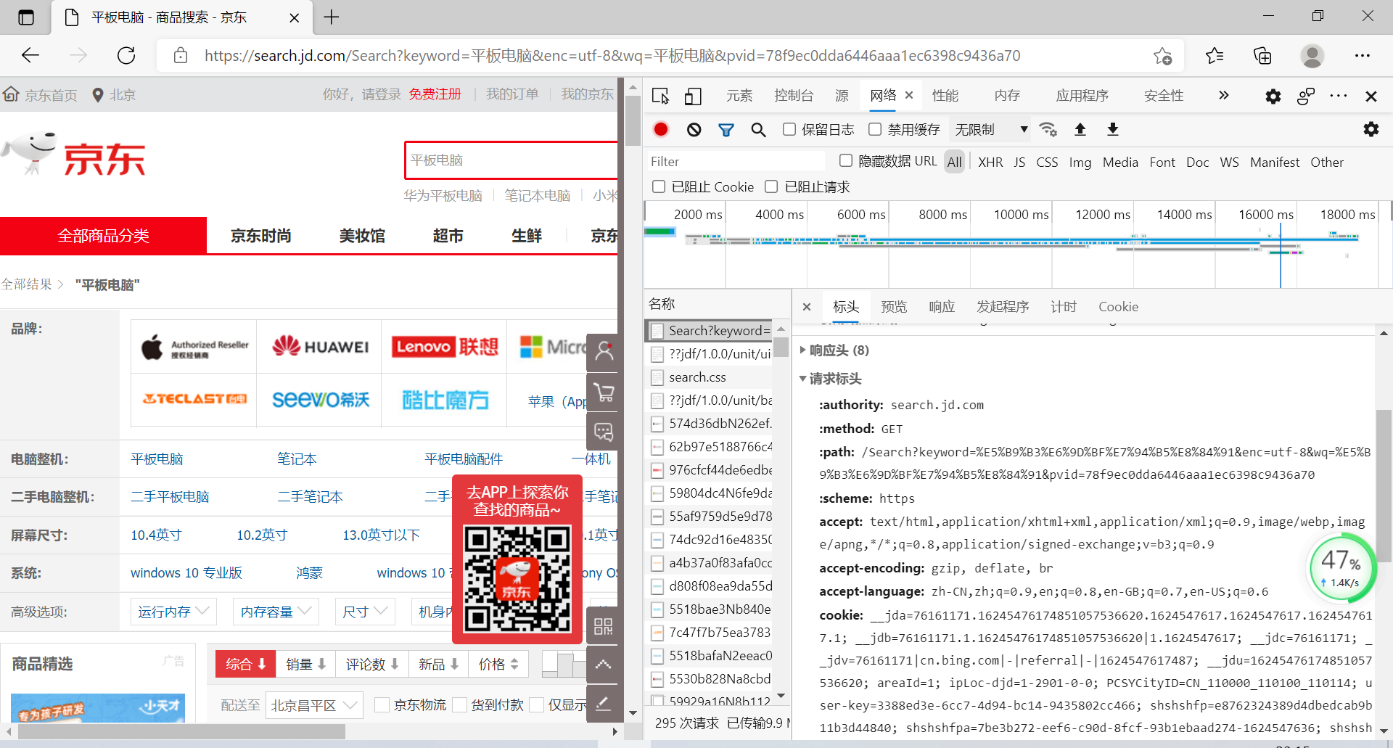
Task: Click the network Filter input field
Action: pos(736,161)
